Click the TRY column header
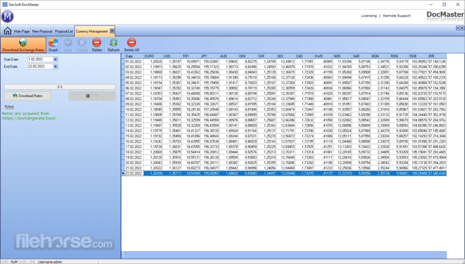The width and height of the screenshot is (465, 264). coord(191,56)
